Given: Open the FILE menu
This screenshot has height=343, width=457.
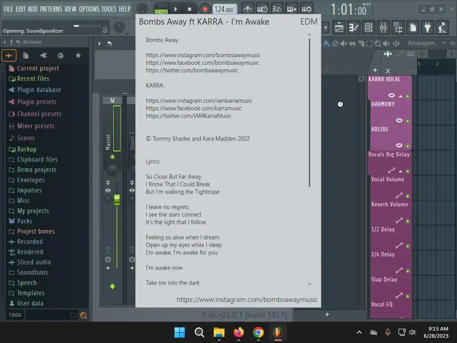Looking at the screenshot, I should 8,9.
